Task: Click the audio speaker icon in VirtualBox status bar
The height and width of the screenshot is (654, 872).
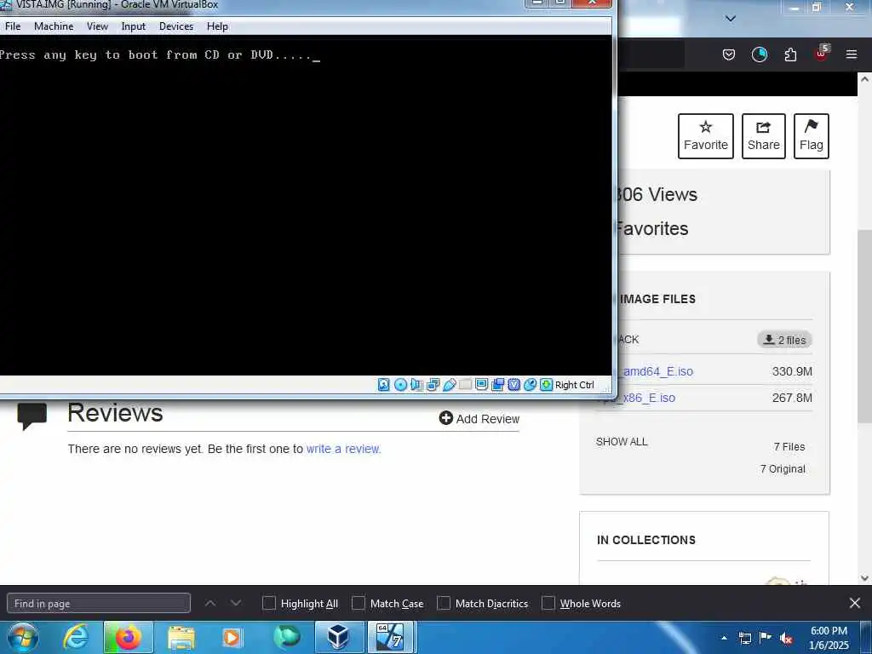Action: 416,385
